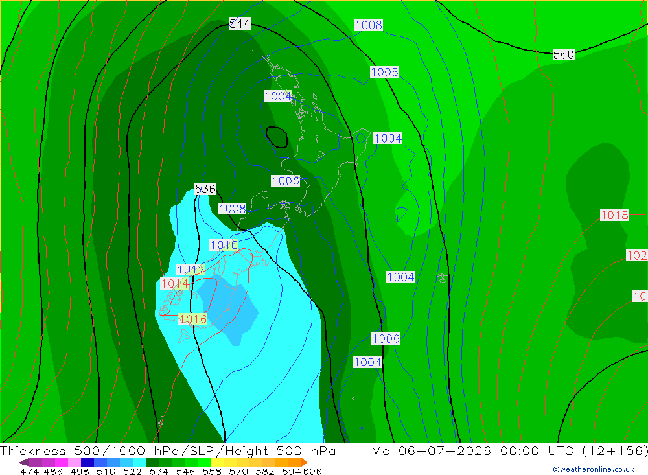648x475 pixels.
Task: Click the legend value 546
Action: click(185, 471)
